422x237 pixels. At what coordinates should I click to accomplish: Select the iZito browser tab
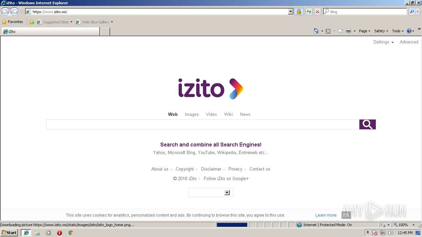[x=50, y=32]
